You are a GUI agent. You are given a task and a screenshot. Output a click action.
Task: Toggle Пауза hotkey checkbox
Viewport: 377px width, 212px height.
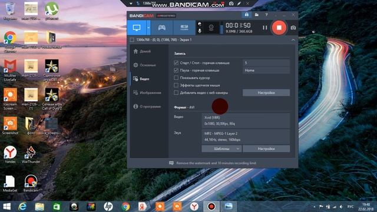pyautogui.click(x=176, y=70)
